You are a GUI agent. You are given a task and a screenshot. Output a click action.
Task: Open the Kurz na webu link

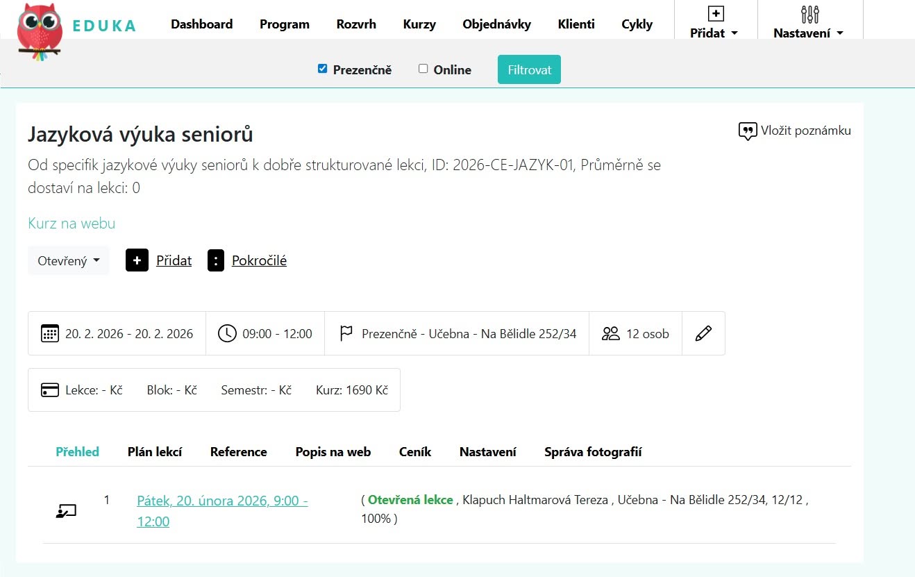click(72, 224)
